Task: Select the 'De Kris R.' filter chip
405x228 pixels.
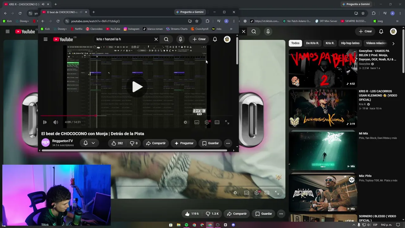Action: pos(312,43)
